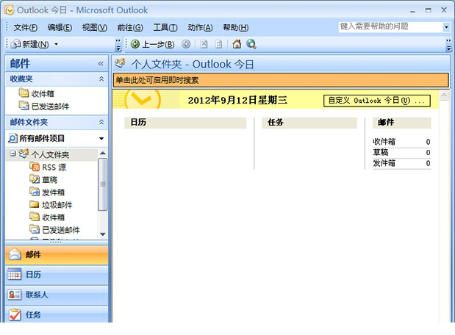
Task: Click the 所有邮件项目 search icon
Action: tap(12, 138)
